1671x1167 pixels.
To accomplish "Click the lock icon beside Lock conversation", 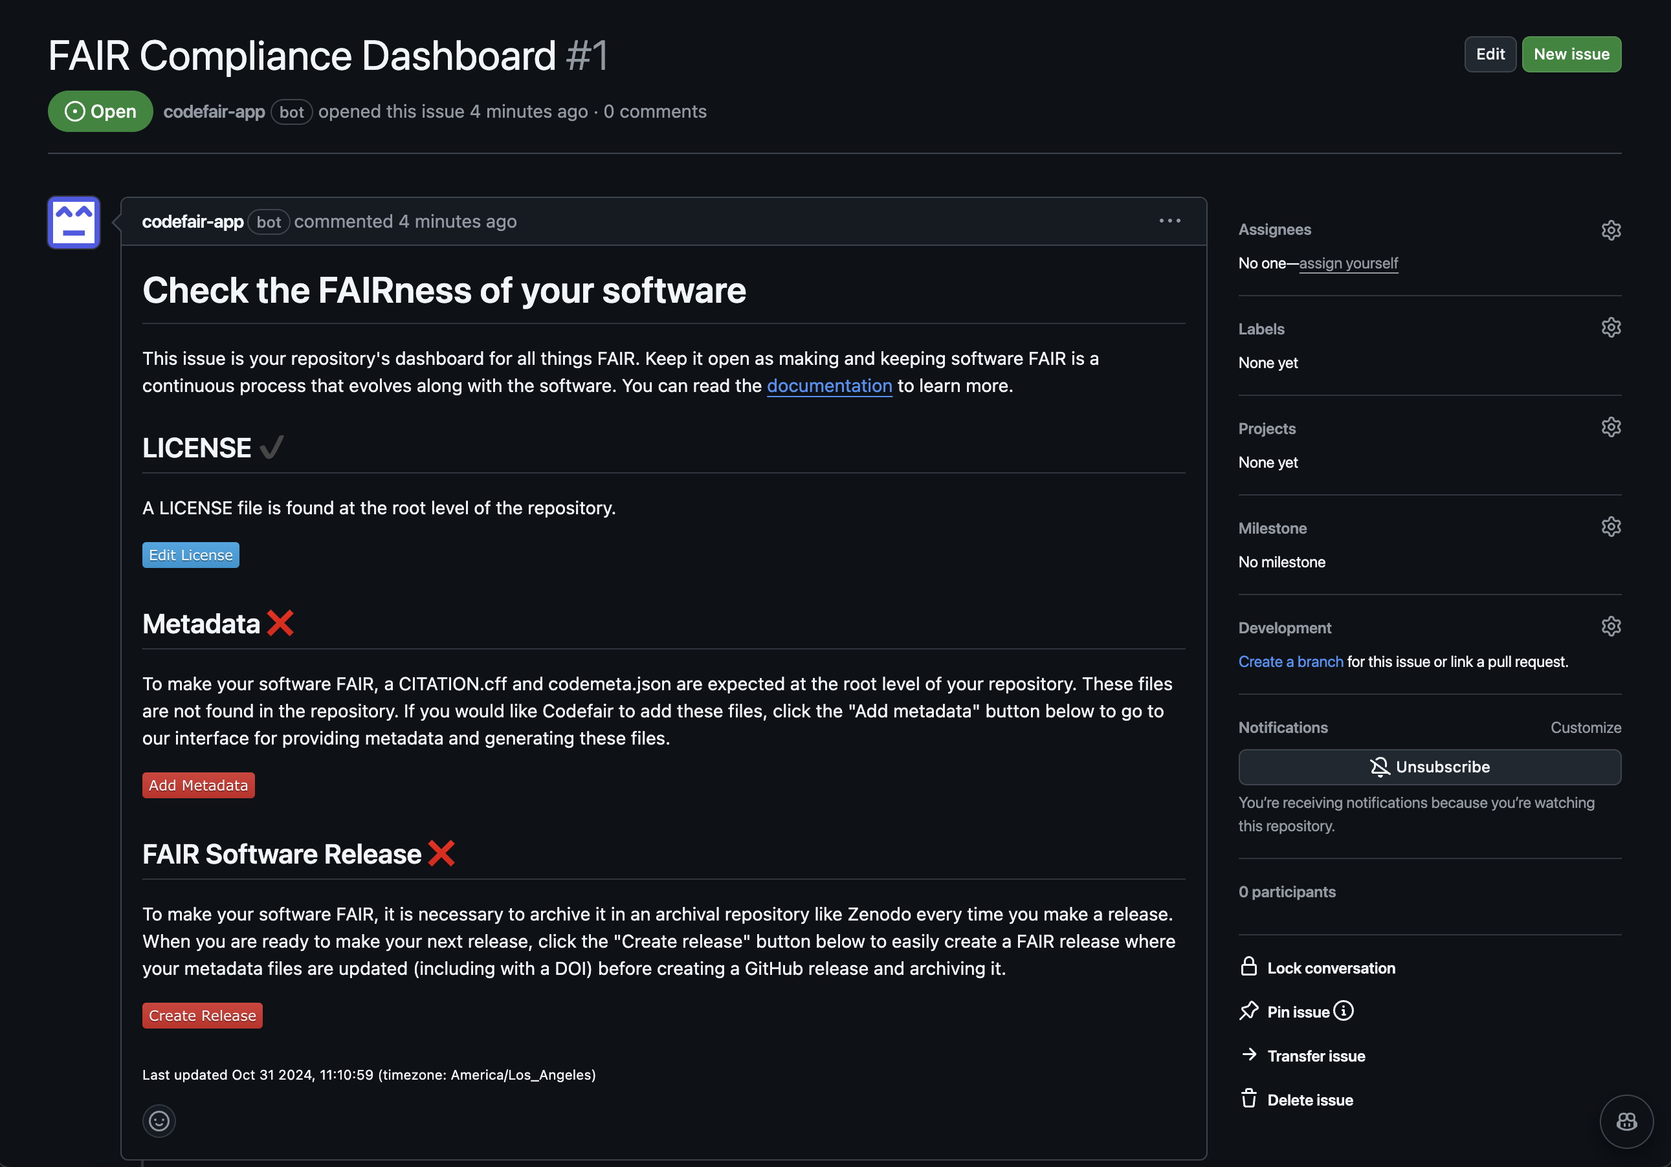I will (1249, 967).
